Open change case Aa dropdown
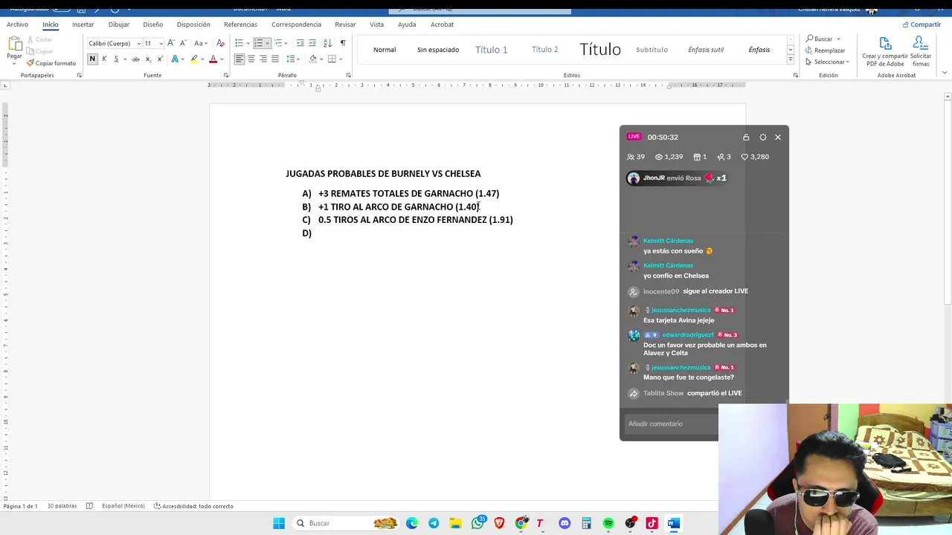Viewport: 952px width, 535px height. [201, 43]
